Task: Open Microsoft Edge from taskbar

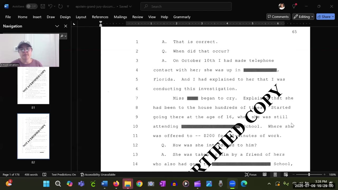Action: [x=244, y=184]
